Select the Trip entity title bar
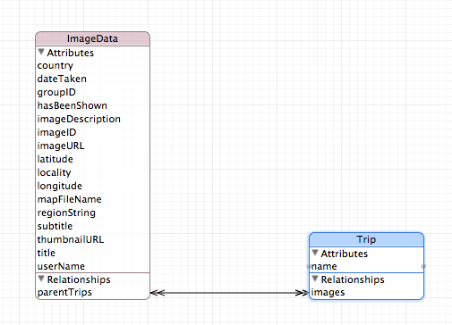This screenshot has width=452, height=325. (366, 239)
